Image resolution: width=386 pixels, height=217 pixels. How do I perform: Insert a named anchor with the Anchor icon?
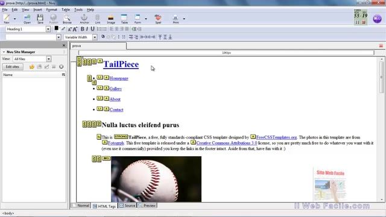click(84, 19)
